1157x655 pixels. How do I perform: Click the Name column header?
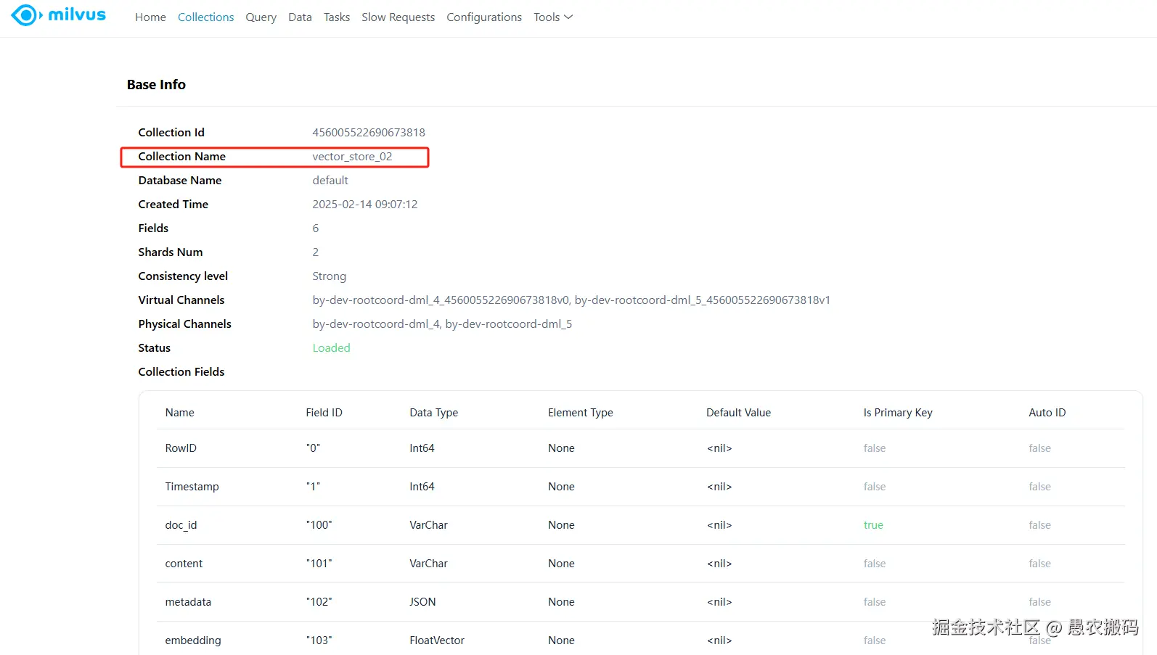179,412
